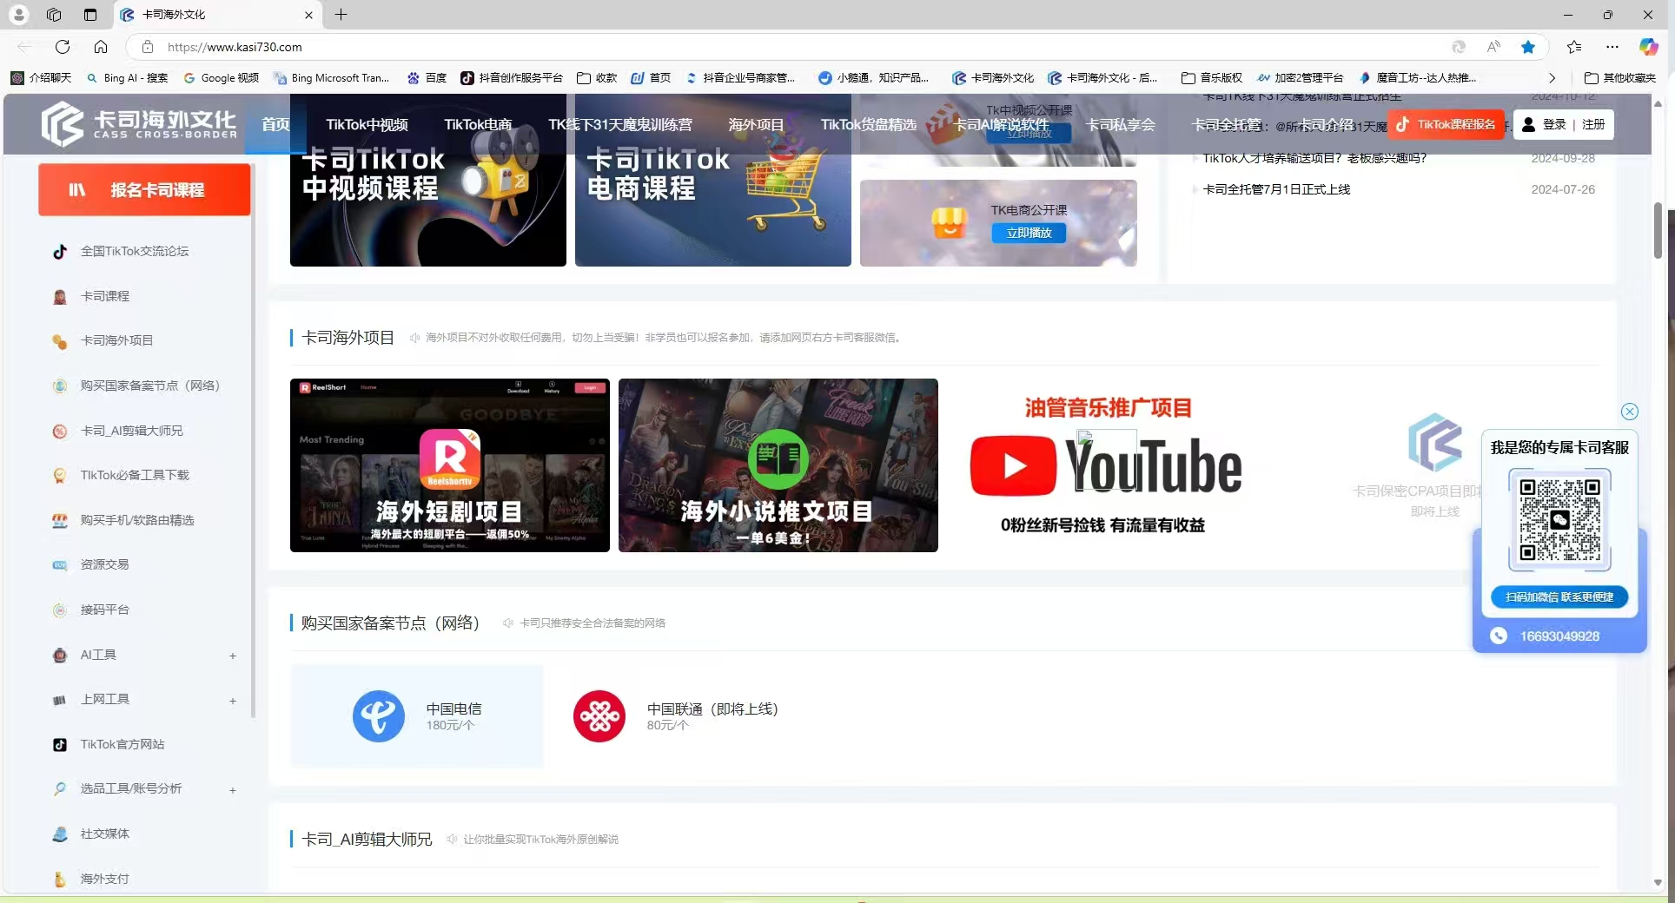Click the icon beside 接码平台
The image size is (1675, 903).
[x=60, y=610]
